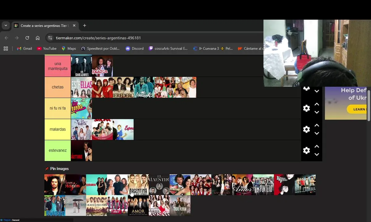Move ni fu ni fa tier up
Image resolution: width=371 pixels, height=222 pixels.
[x=317, y=104]
